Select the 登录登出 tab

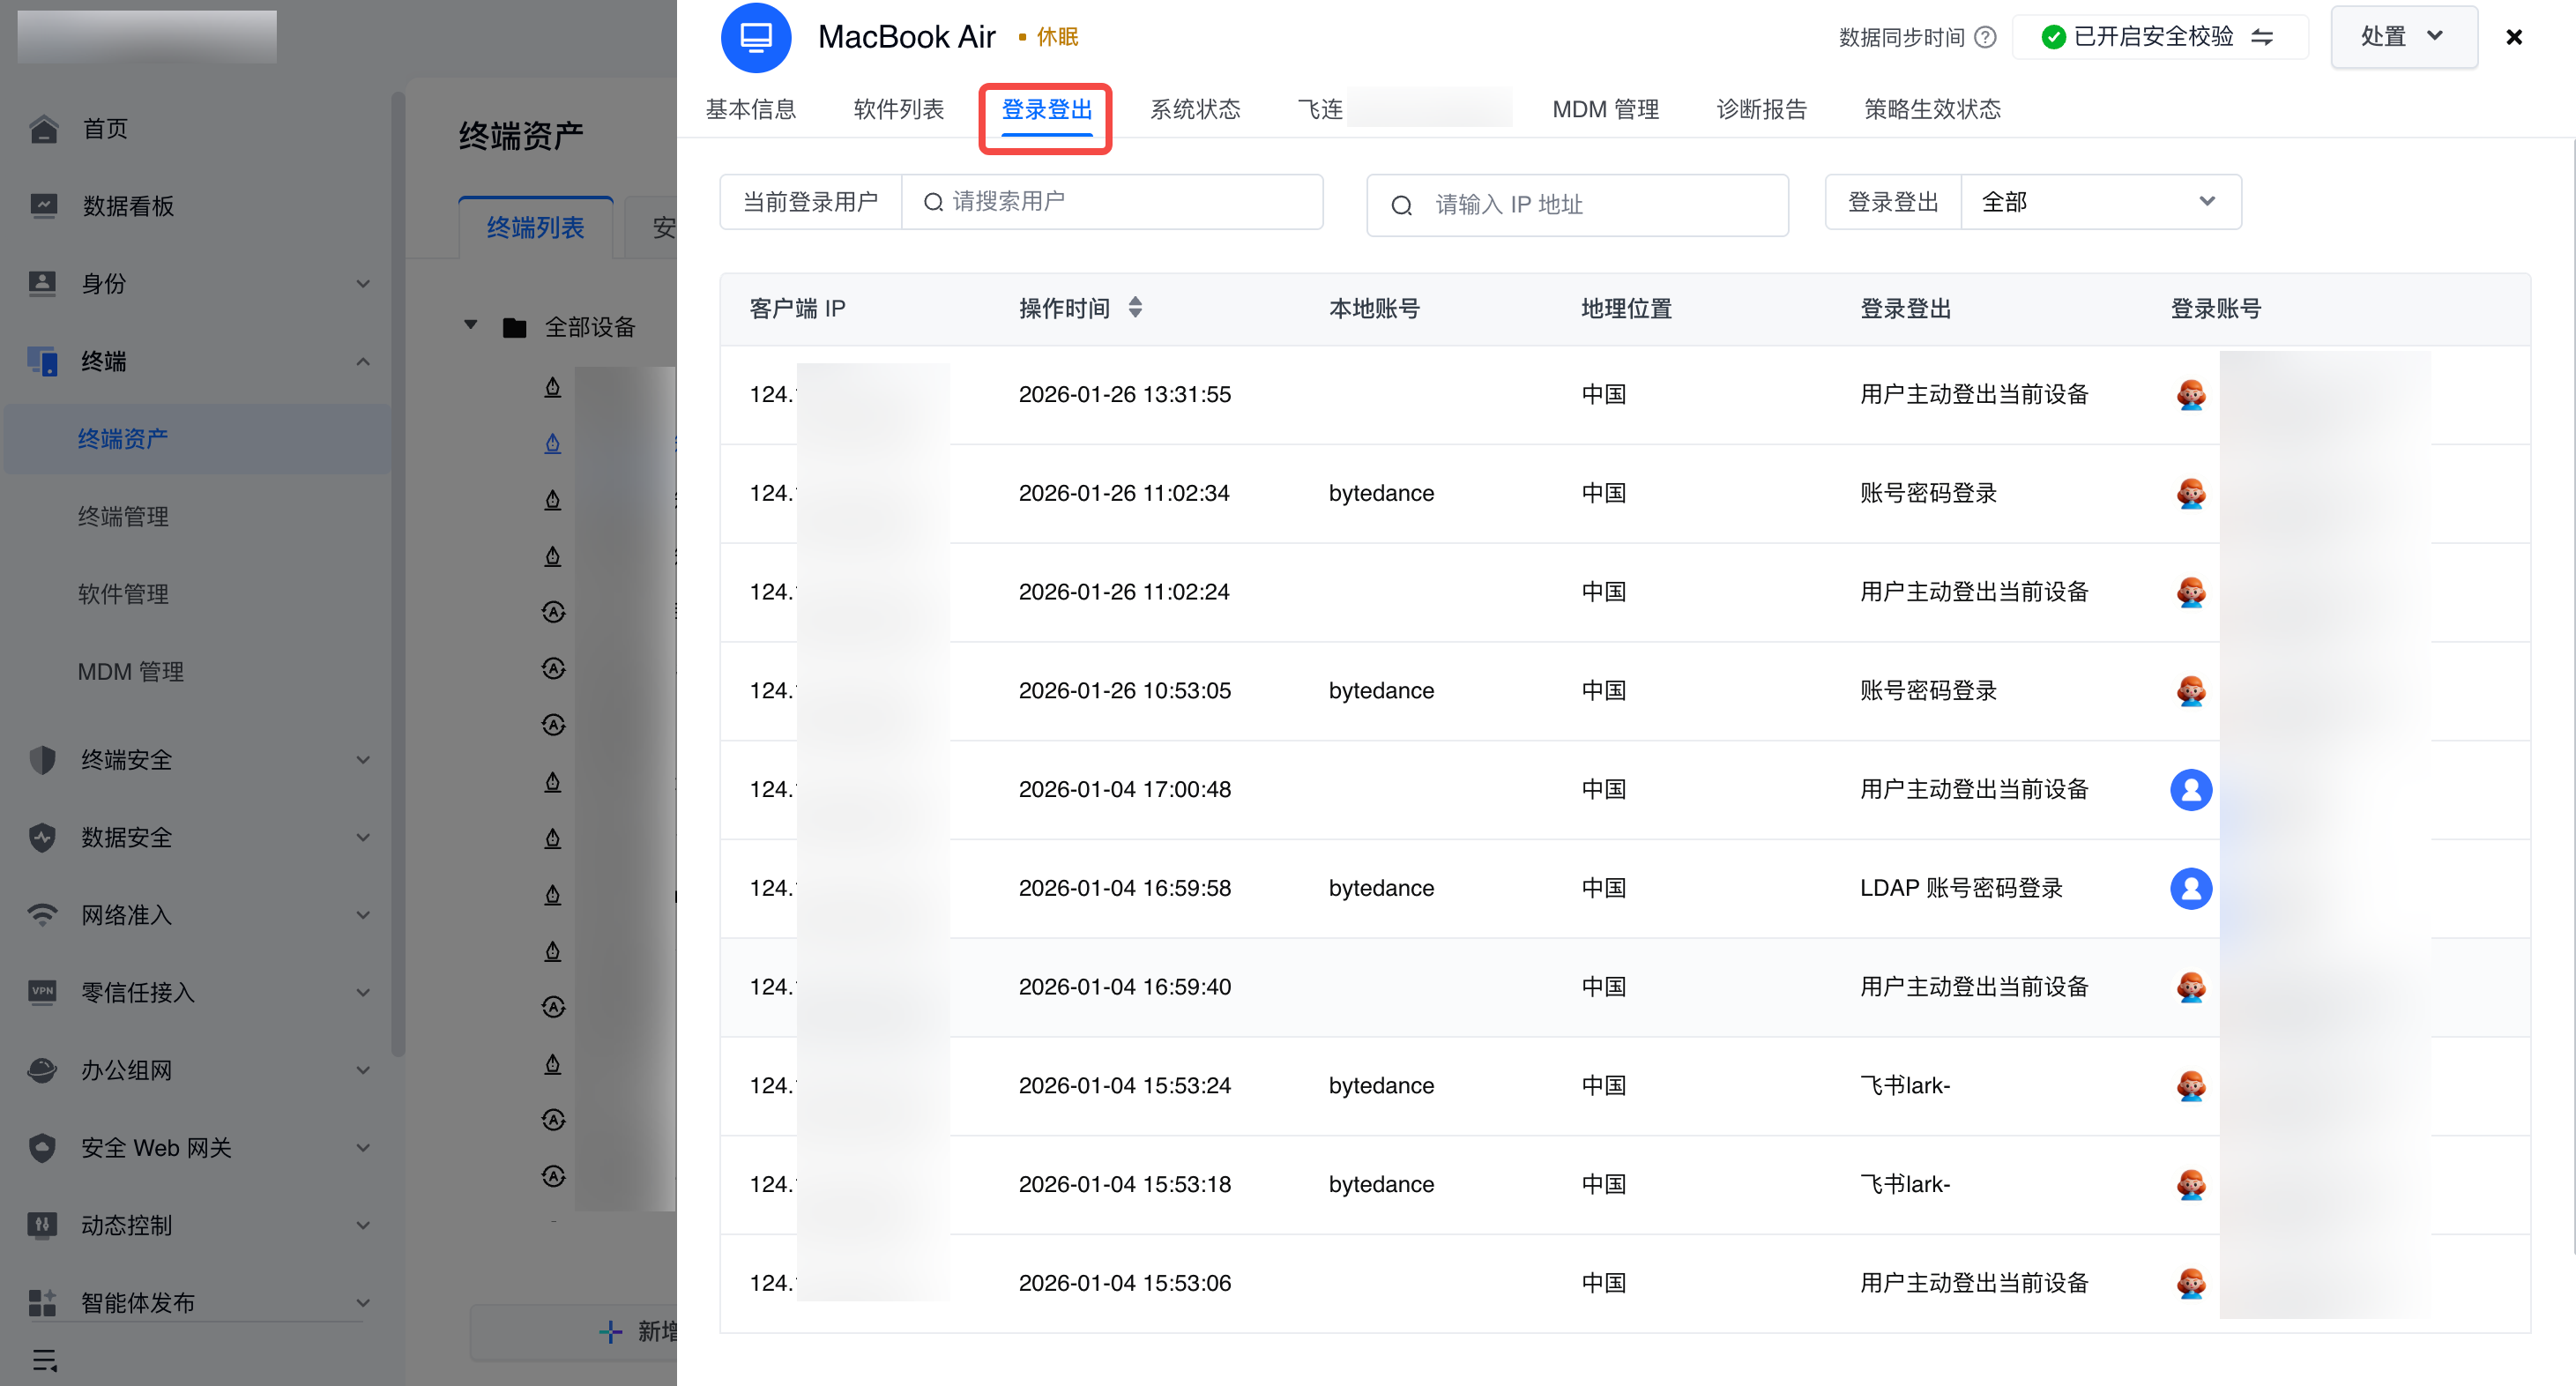point(1046,109)
